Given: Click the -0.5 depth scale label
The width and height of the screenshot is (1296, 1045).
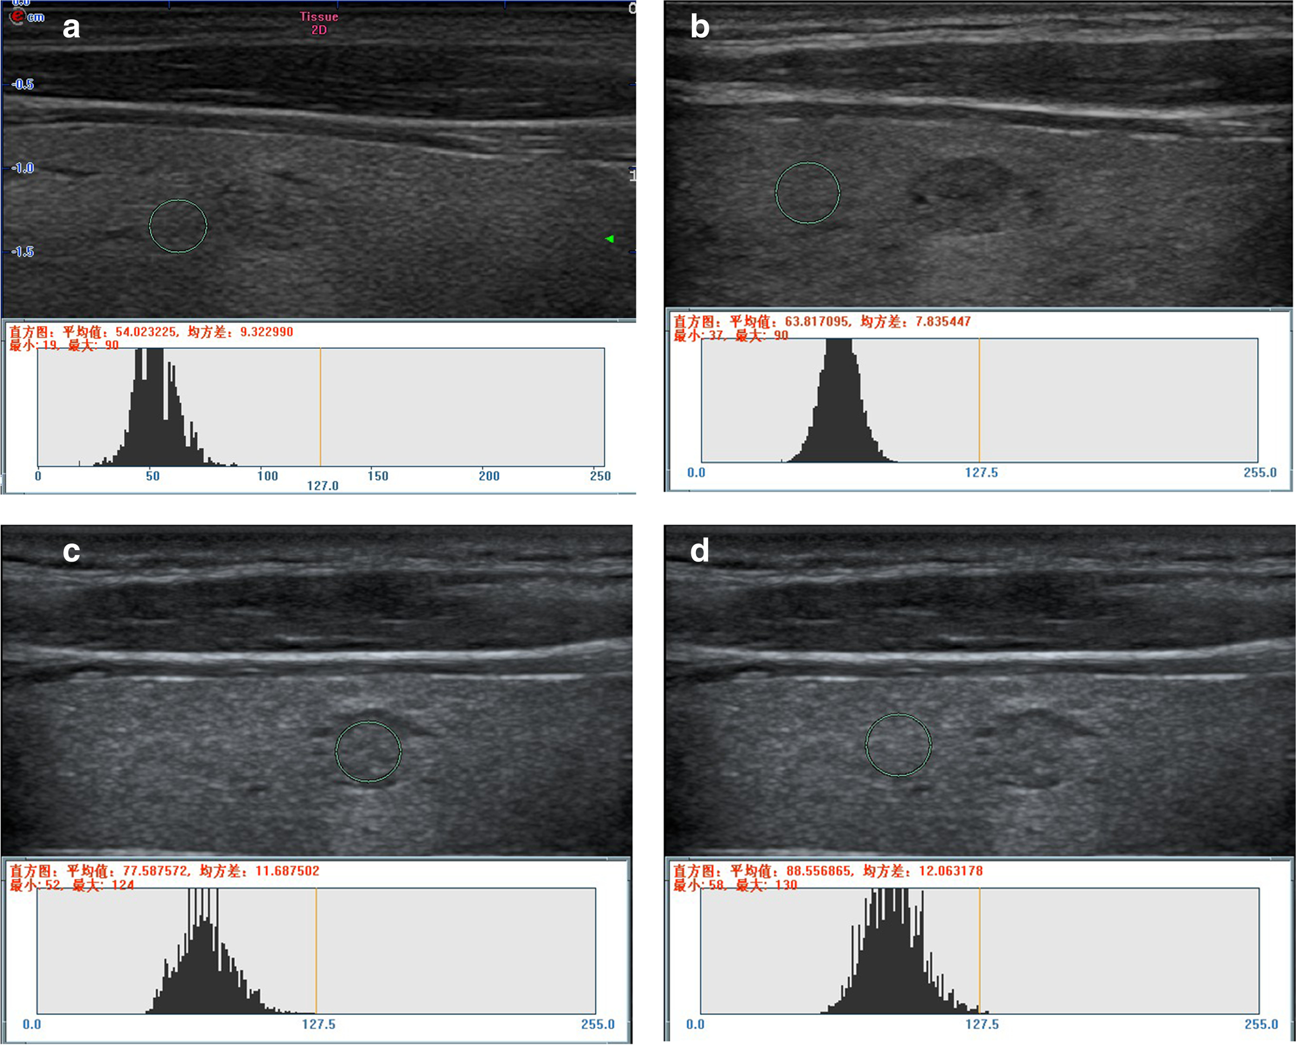Looking at the screenshot, I should pyautogui.click(x=23, y=84).
